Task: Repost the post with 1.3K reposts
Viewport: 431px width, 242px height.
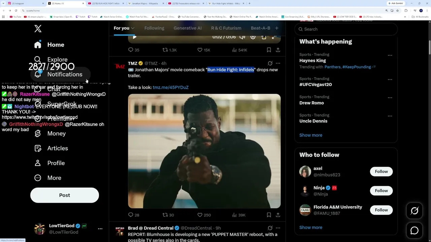Action: pyautogui.click(x=169, y=50)
